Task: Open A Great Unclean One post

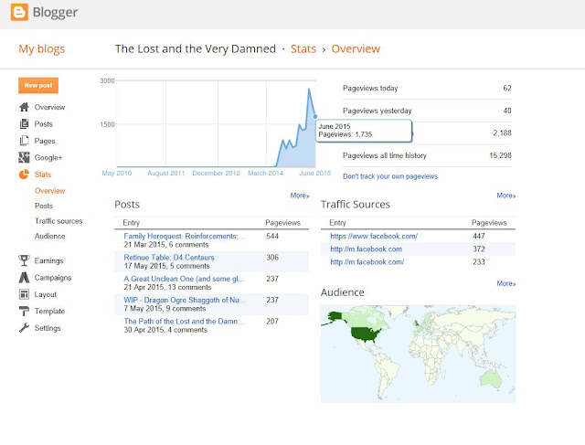Action: [185, 279]
